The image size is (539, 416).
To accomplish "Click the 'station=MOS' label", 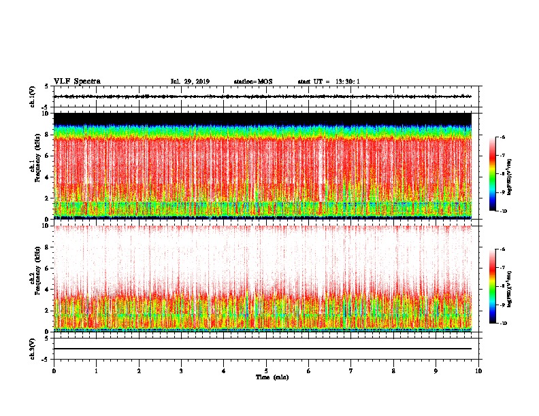I will [253, 82].
